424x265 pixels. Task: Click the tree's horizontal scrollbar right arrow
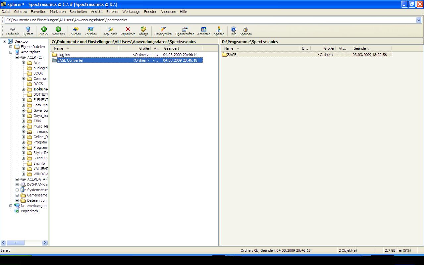point(45,243)
